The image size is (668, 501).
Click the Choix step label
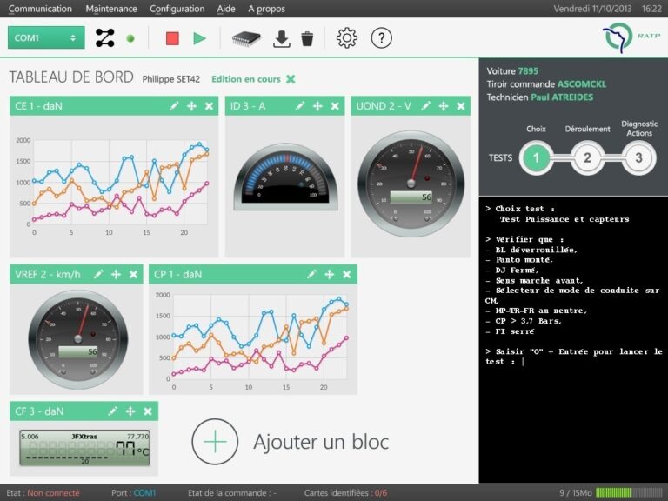[536, 129]
